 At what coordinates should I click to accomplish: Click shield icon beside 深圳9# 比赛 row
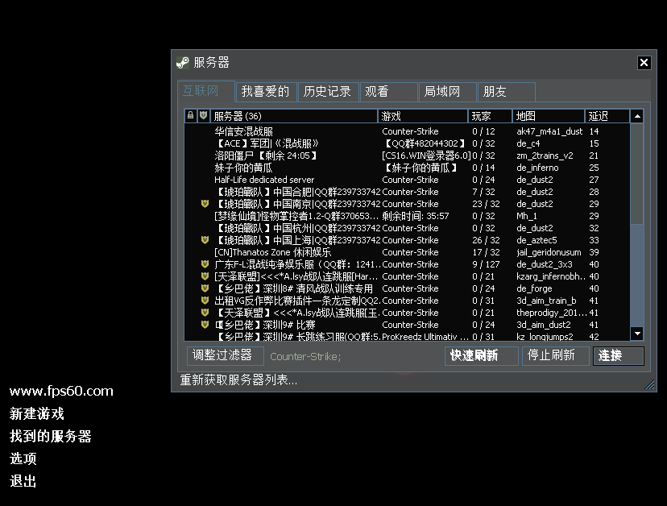coord(205,325)
